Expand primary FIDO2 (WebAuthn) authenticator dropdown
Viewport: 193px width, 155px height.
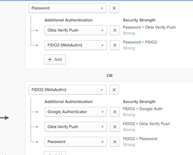[68, 90]
